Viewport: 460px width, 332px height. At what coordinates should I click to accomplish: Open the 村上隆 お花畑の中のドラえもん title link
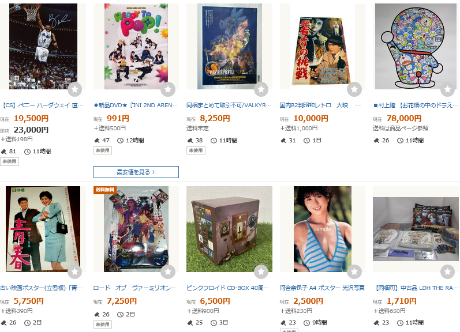(x=416, y=105)
